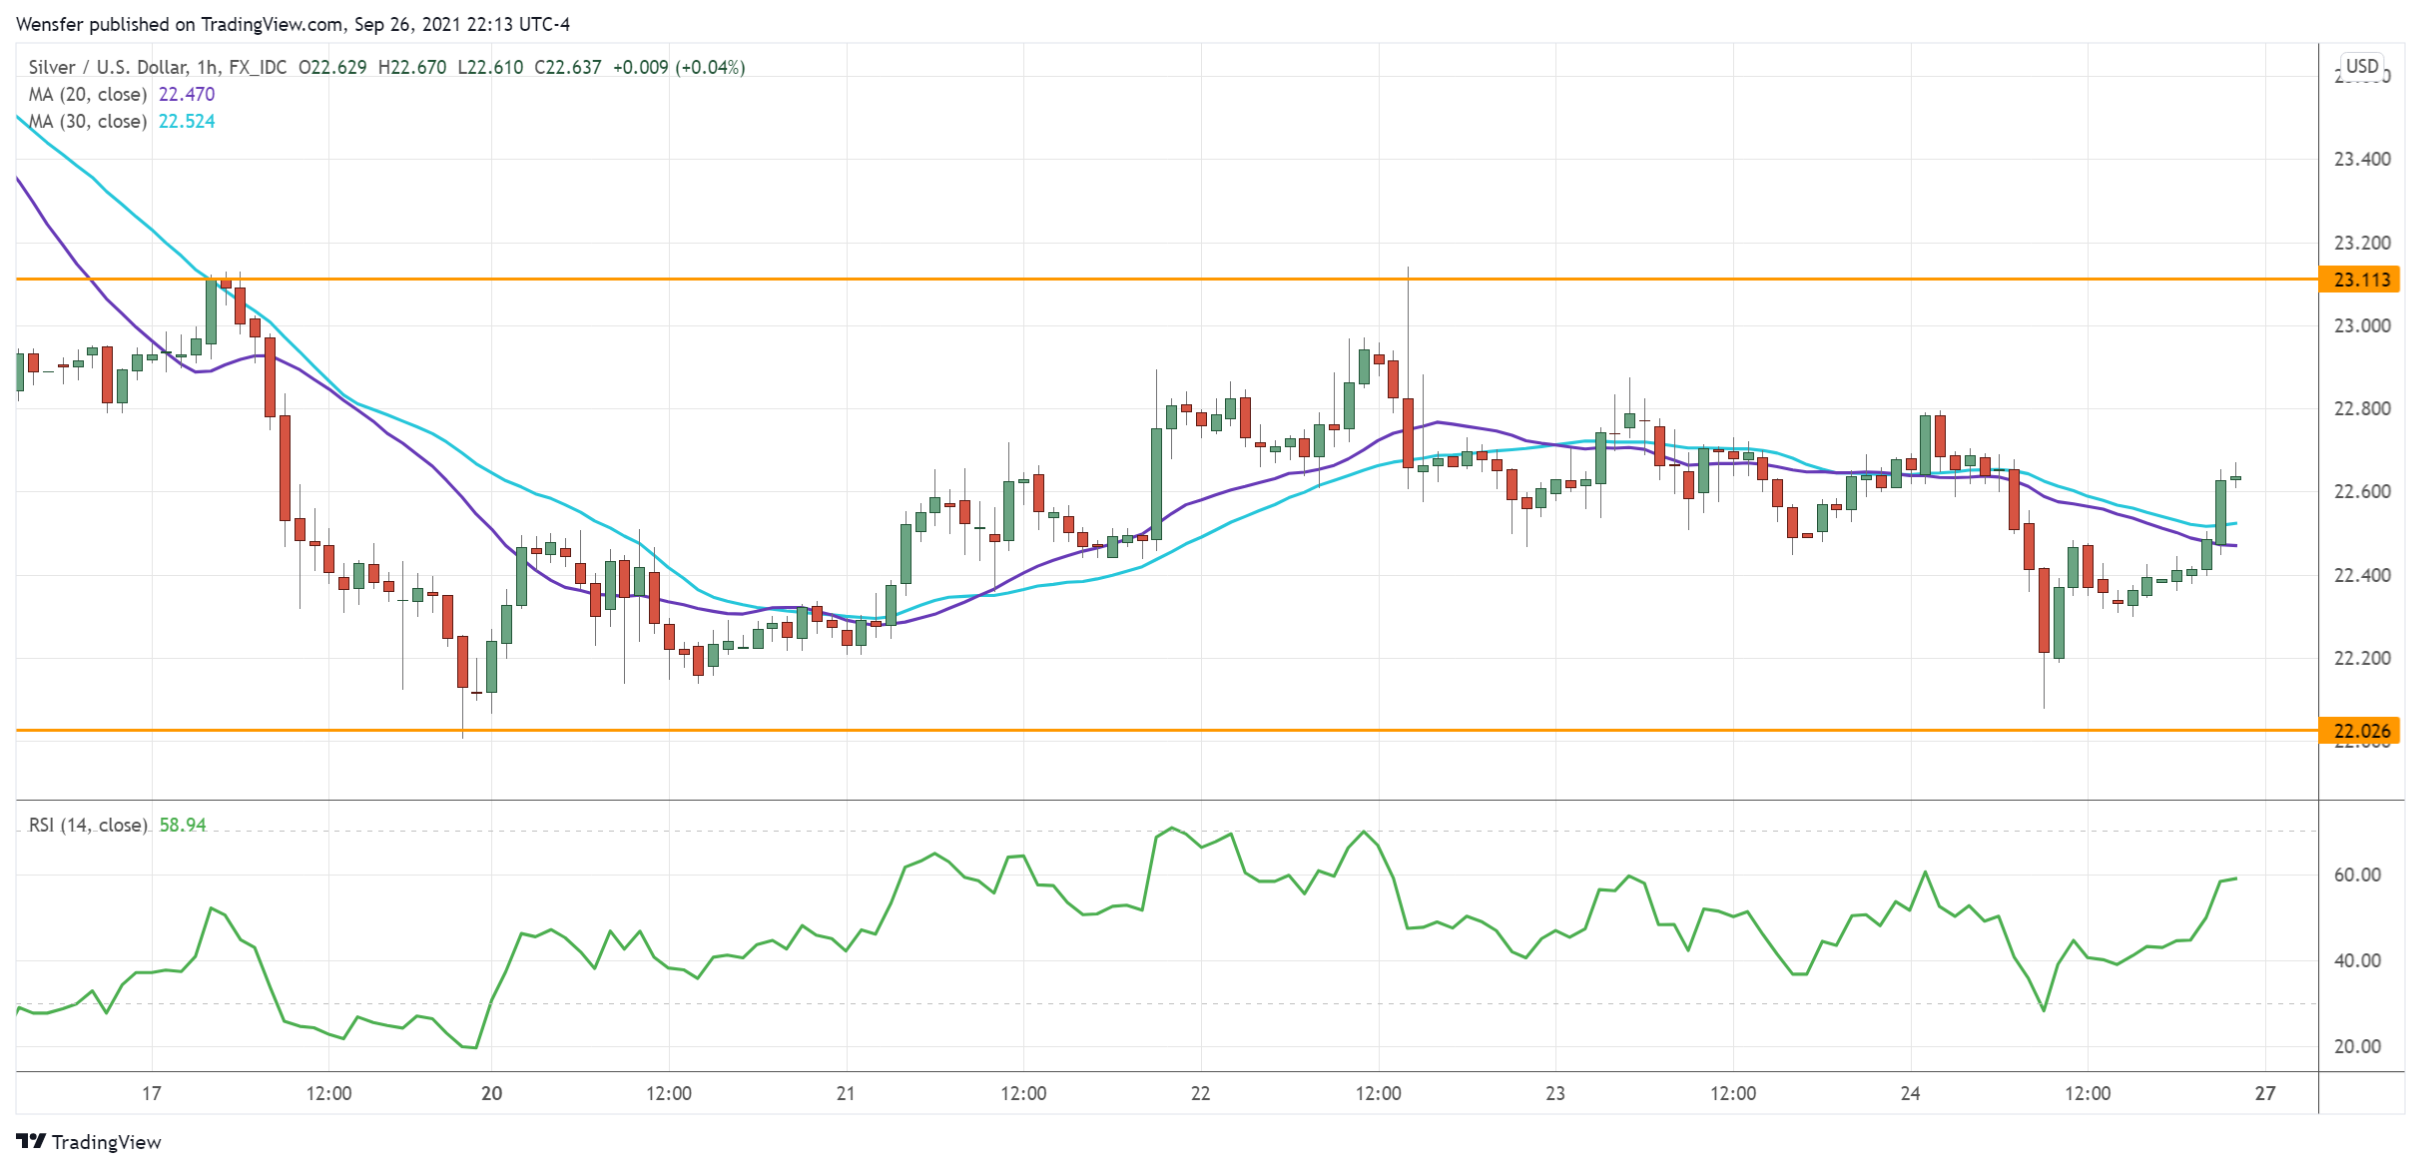2421x1169 pixels.
Task: Open the RSI (14, close) indicator legend
Action: 88,825
